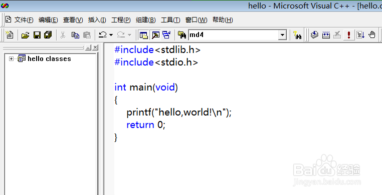Click the Paste clipboard icon

(87, 35)
